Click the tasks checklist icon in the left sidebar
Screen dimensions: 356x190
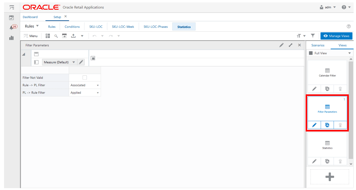[11, 17]
